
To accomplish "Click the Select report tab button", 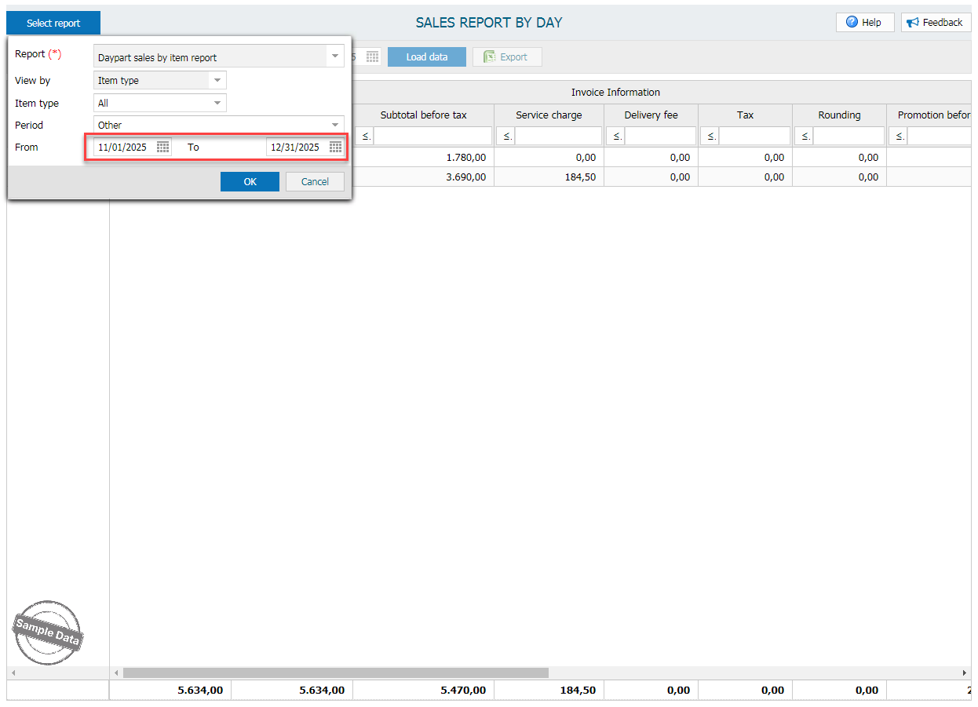I will 53,24.
